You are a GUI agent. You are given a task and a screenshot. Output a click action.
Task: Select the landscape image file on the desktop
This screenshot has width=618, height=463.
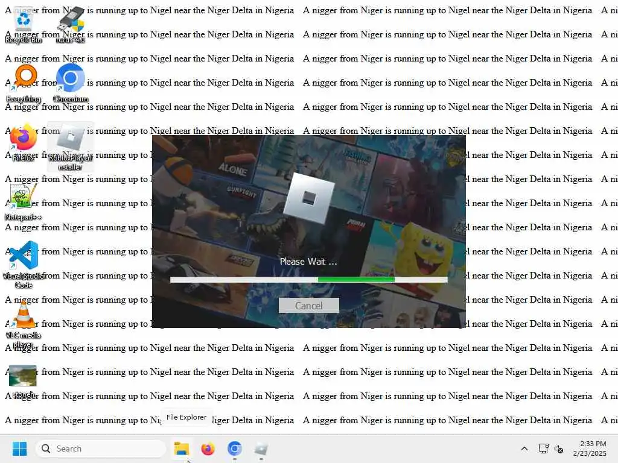(x=23, y=381)
